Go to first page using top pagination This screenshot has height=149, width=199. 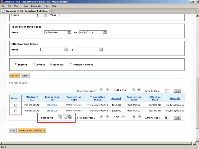101,90
